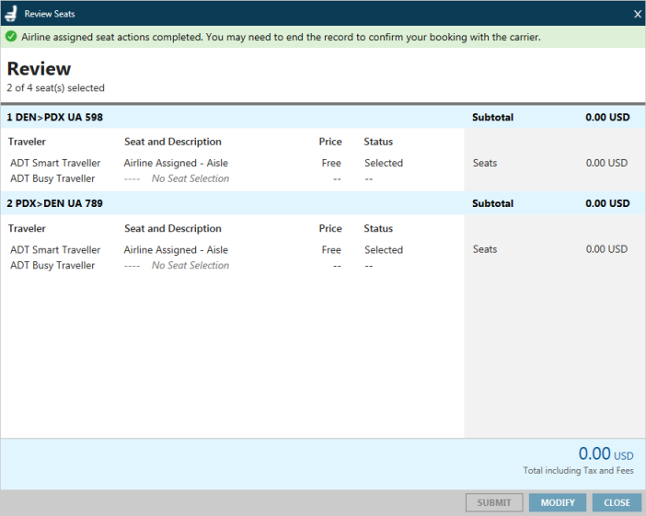Click the green success checkmark icon
This screenshot has width=646, height=516.
(11, 38)
